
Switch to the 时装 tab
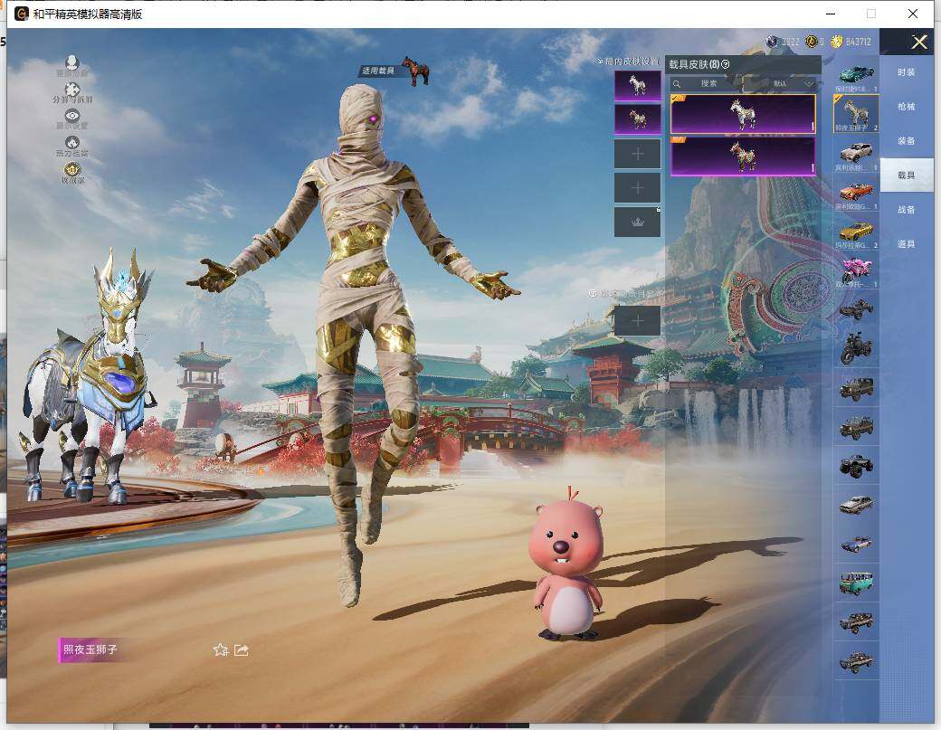tap(907, 72)
